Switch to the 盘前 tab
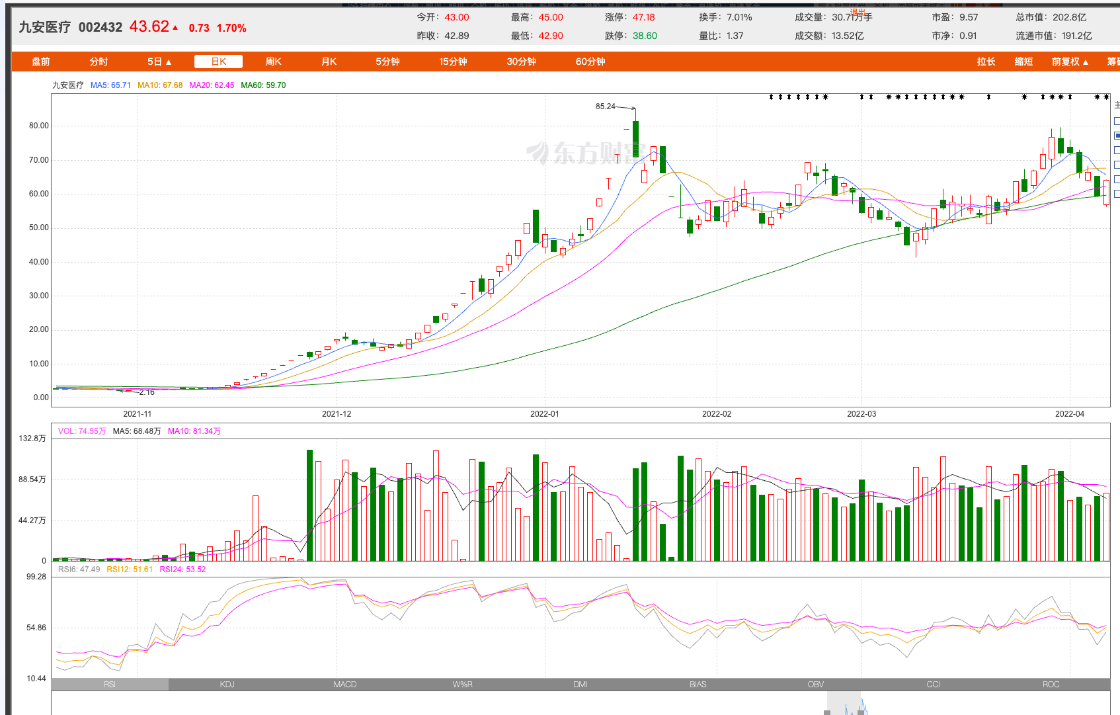The height and width of the screenshot is (715, 1120). 41,62
